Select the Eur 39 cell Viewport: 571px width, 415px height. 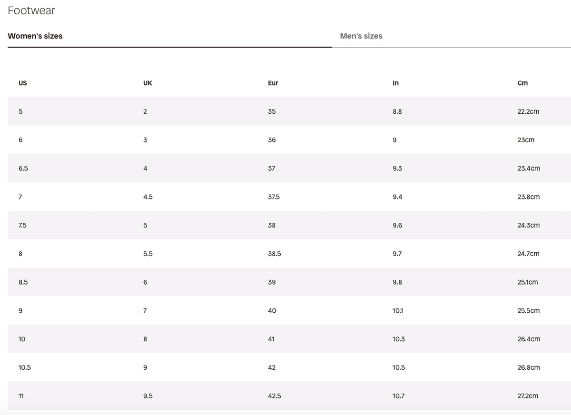[x=272, y=282]
